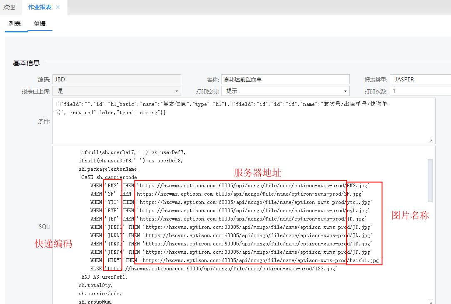Select the 作业报表 tab
The image size is (451, 304).
tap(40, 7)
